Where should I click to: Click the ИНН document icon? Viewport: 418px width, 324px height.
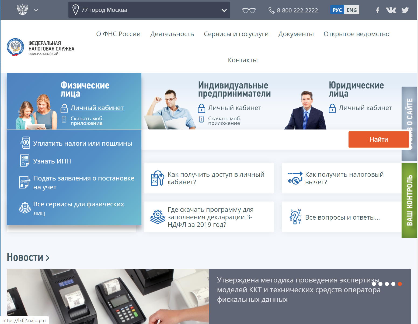25,161
